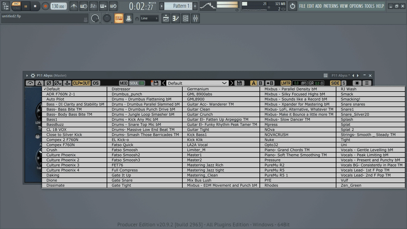Image resolution: width=407 pixels, height=229 pixels.
Task: Toggle the 3-2-1 countdown before recording
Action: 94,6
